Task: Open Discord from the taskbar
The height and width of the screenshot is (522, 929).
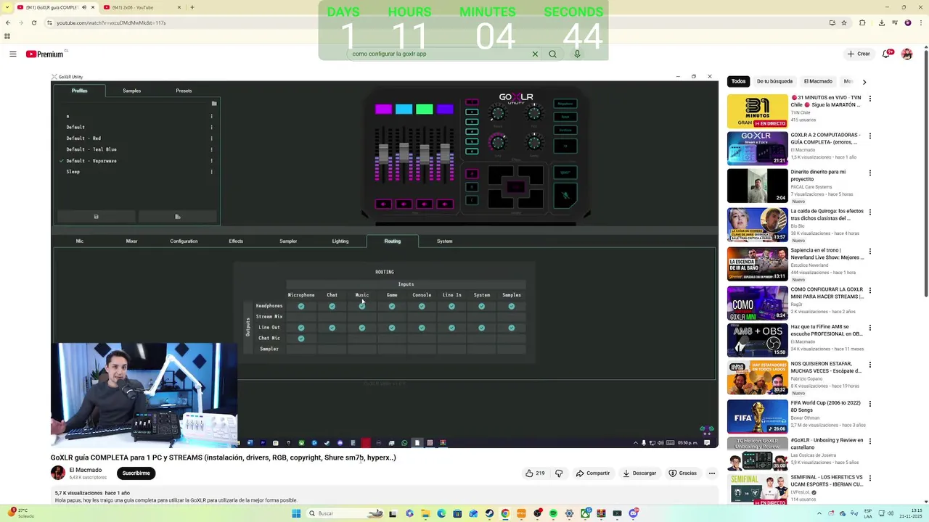Action: (x=633, y=513)
